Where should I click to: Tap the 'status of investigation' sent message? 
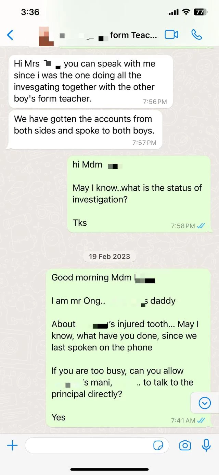[139, 194]
